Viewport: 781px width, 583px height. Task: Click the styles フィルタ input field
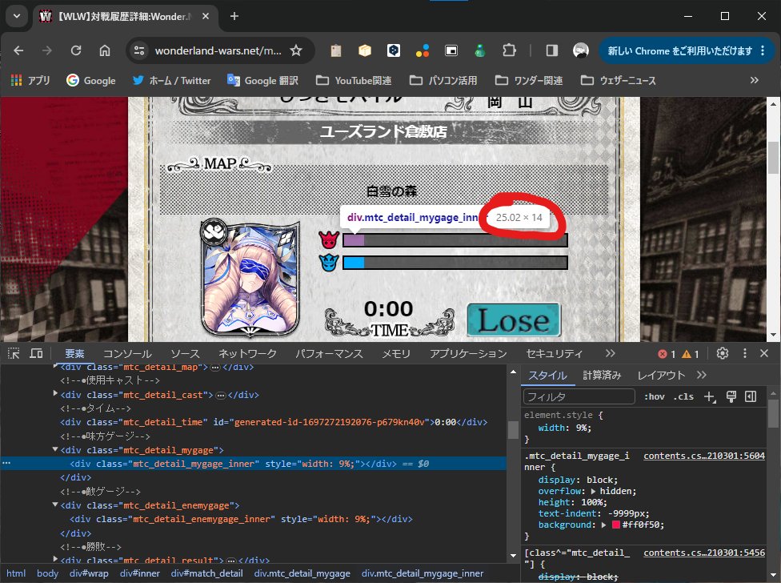click(579, 396)
